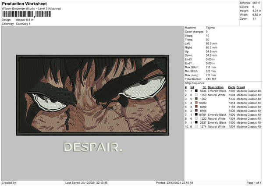
Task: Pick the dark maroon swatch for stitch count 8166
Action: click(x=196, y=111)
